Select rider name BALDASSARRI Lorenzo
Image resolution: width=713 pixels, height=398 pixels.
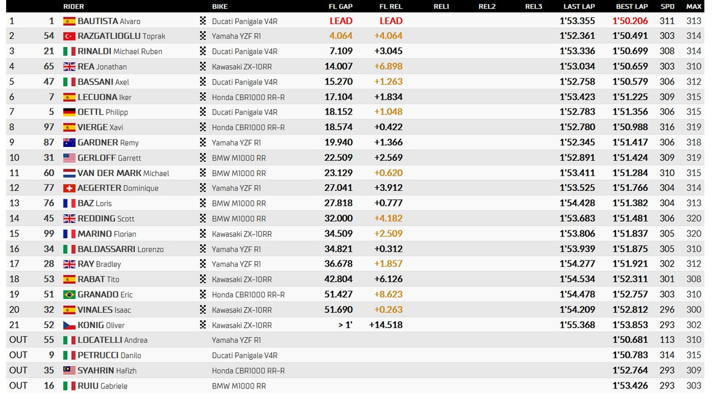pos(121,249)
